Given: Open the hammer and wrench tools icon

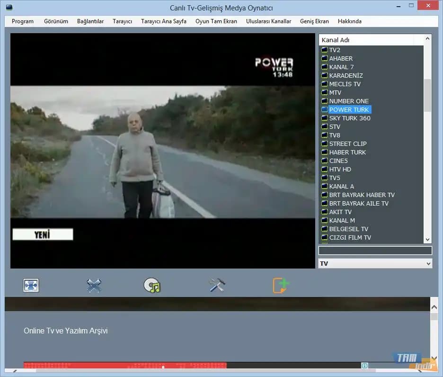Looking at the screenshot, I should (x=217, y=285).
